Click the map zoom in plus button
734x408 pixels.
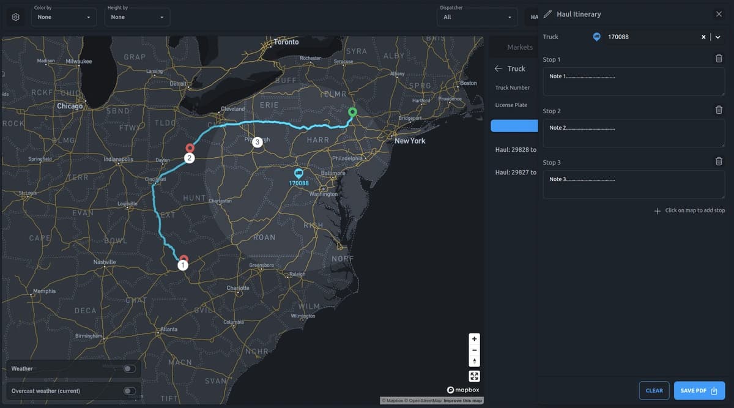(475, 339)
